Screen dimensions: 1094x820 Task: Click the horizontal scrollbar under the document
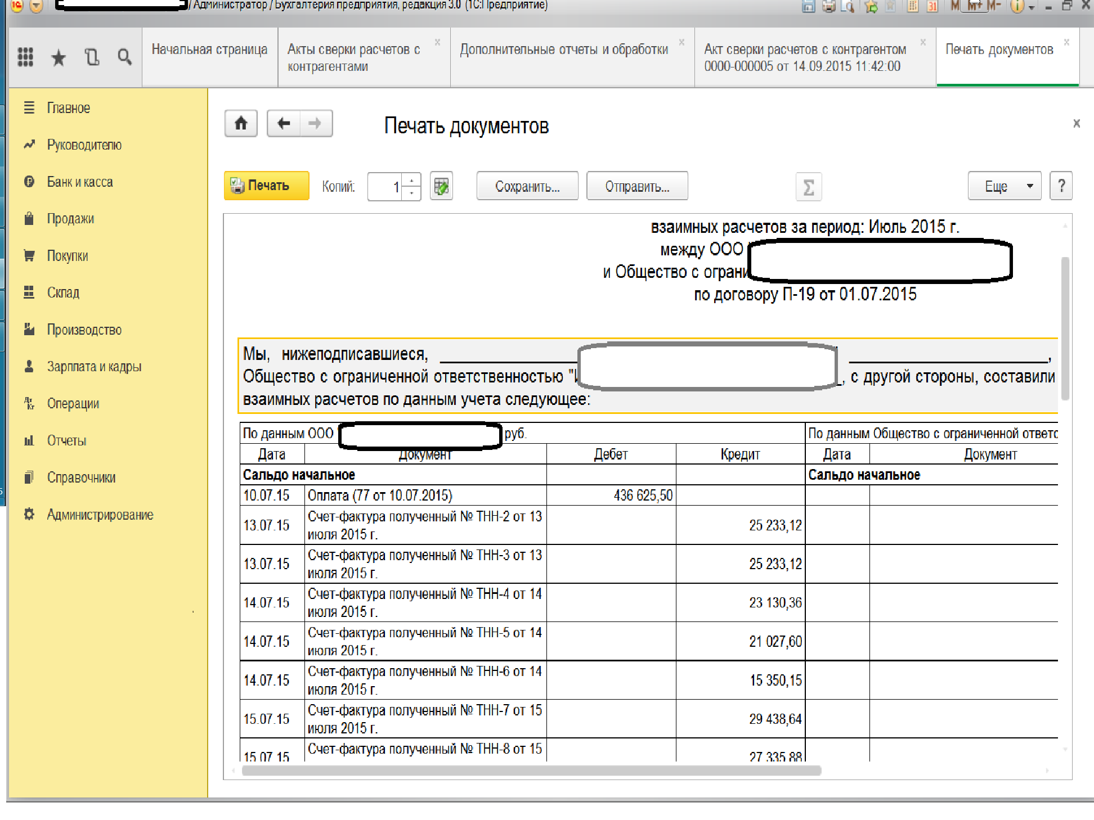point(531,771)
